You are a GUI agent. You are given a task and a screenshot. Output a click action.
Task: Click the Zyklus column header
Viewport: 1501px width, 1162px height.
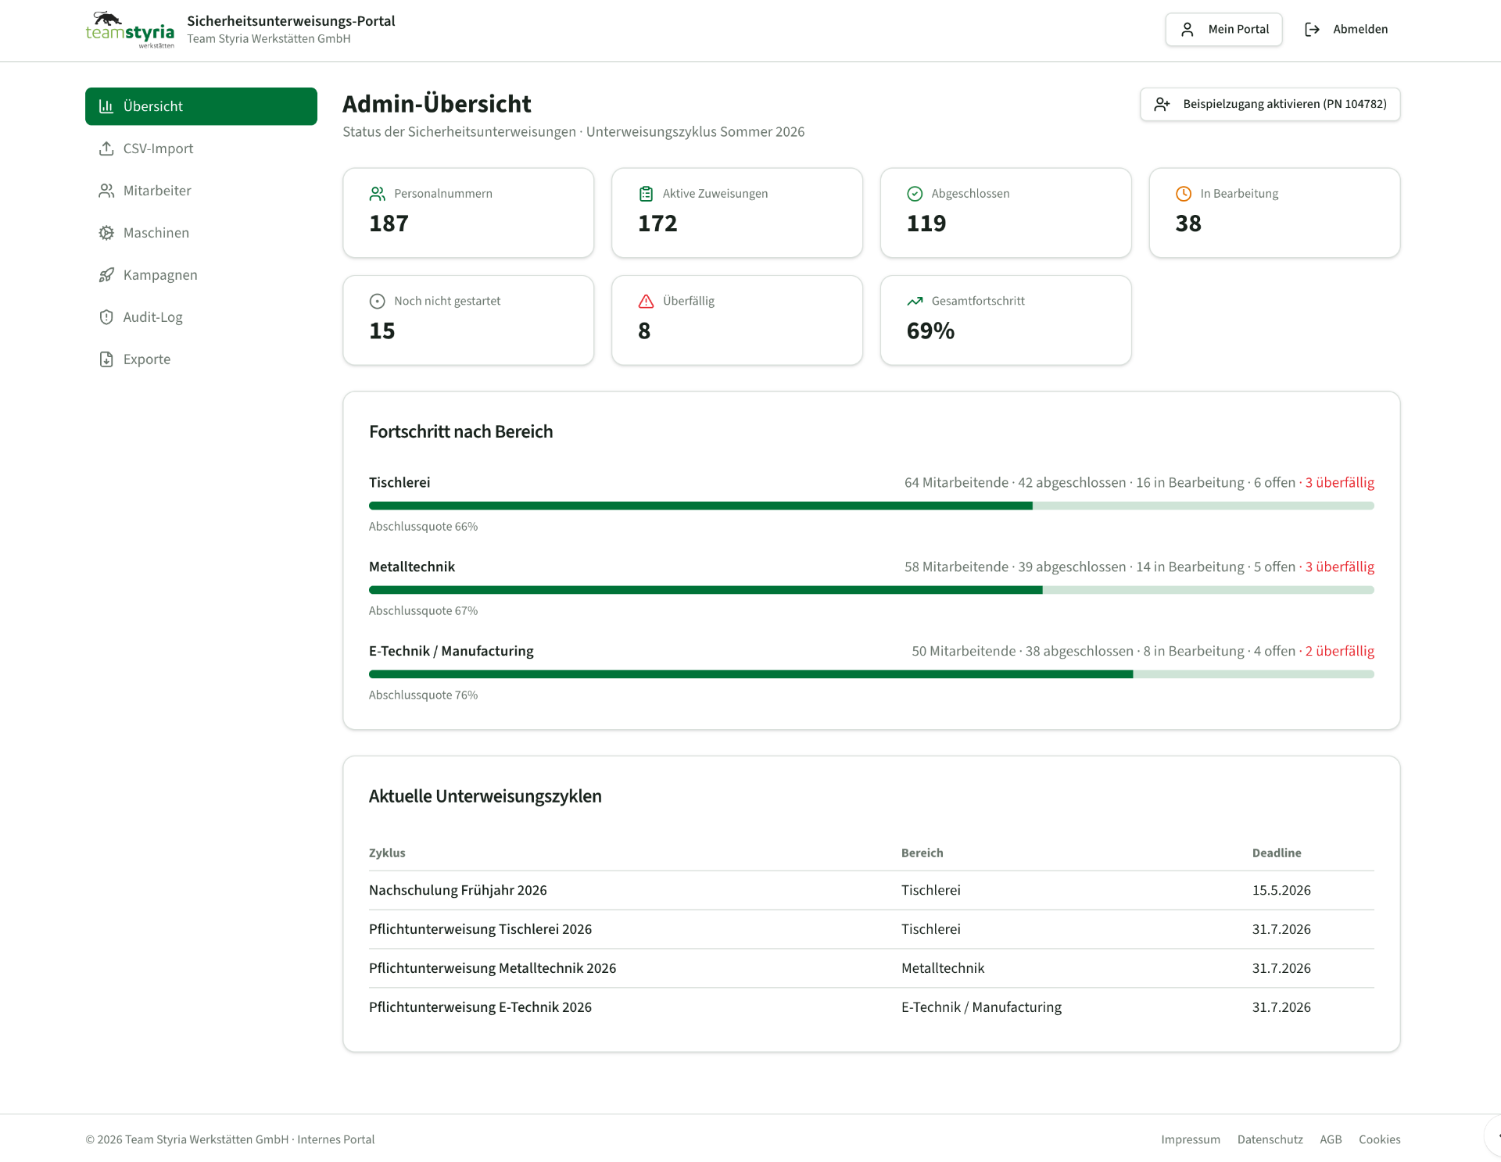387,853
